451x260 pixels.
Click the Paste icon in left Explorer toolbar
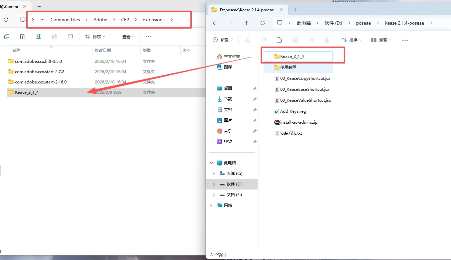click(x=23, y=37)
